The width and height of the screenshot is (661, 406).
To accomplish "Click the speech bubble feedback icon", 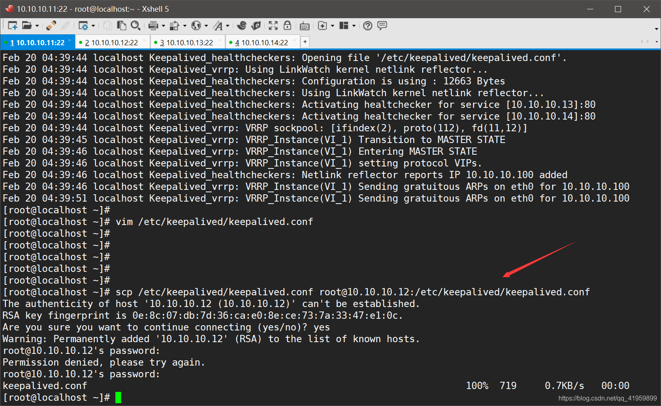I will click(382, 26).
